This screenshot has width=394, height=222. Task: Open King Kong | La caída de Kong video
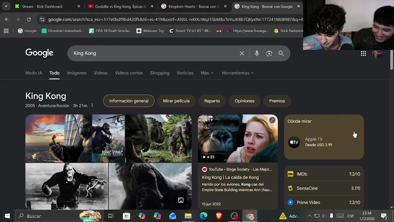(x=230, y=177)
